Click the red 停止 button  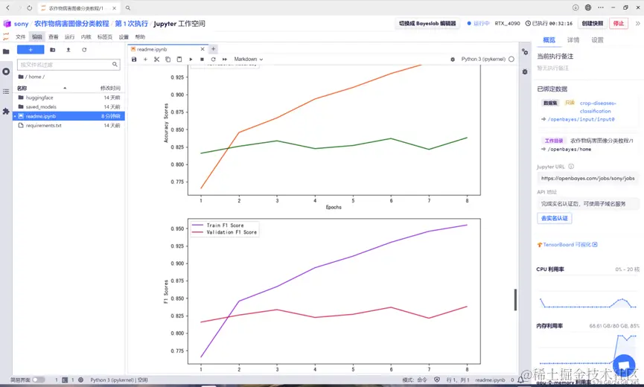point(619,23)
